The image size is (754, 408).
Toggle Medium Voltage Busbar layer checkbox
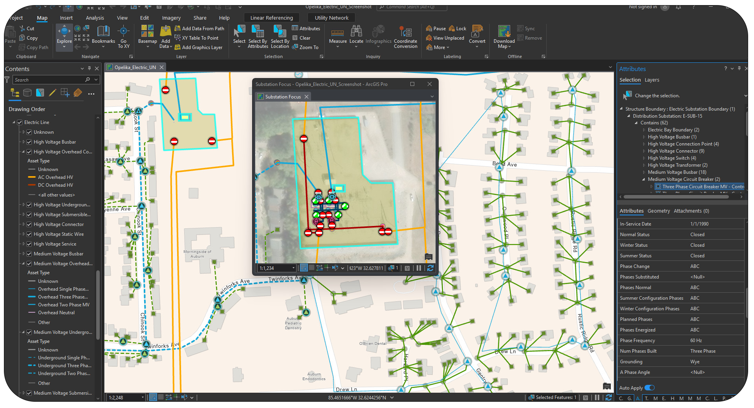pyautogui.click(x=29, y=254)
